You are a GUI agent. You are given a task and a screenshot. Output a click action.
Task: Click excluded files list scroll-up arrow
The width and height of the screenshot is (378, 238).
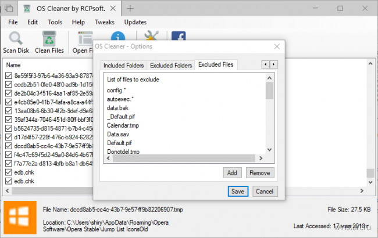click(269, 78)
